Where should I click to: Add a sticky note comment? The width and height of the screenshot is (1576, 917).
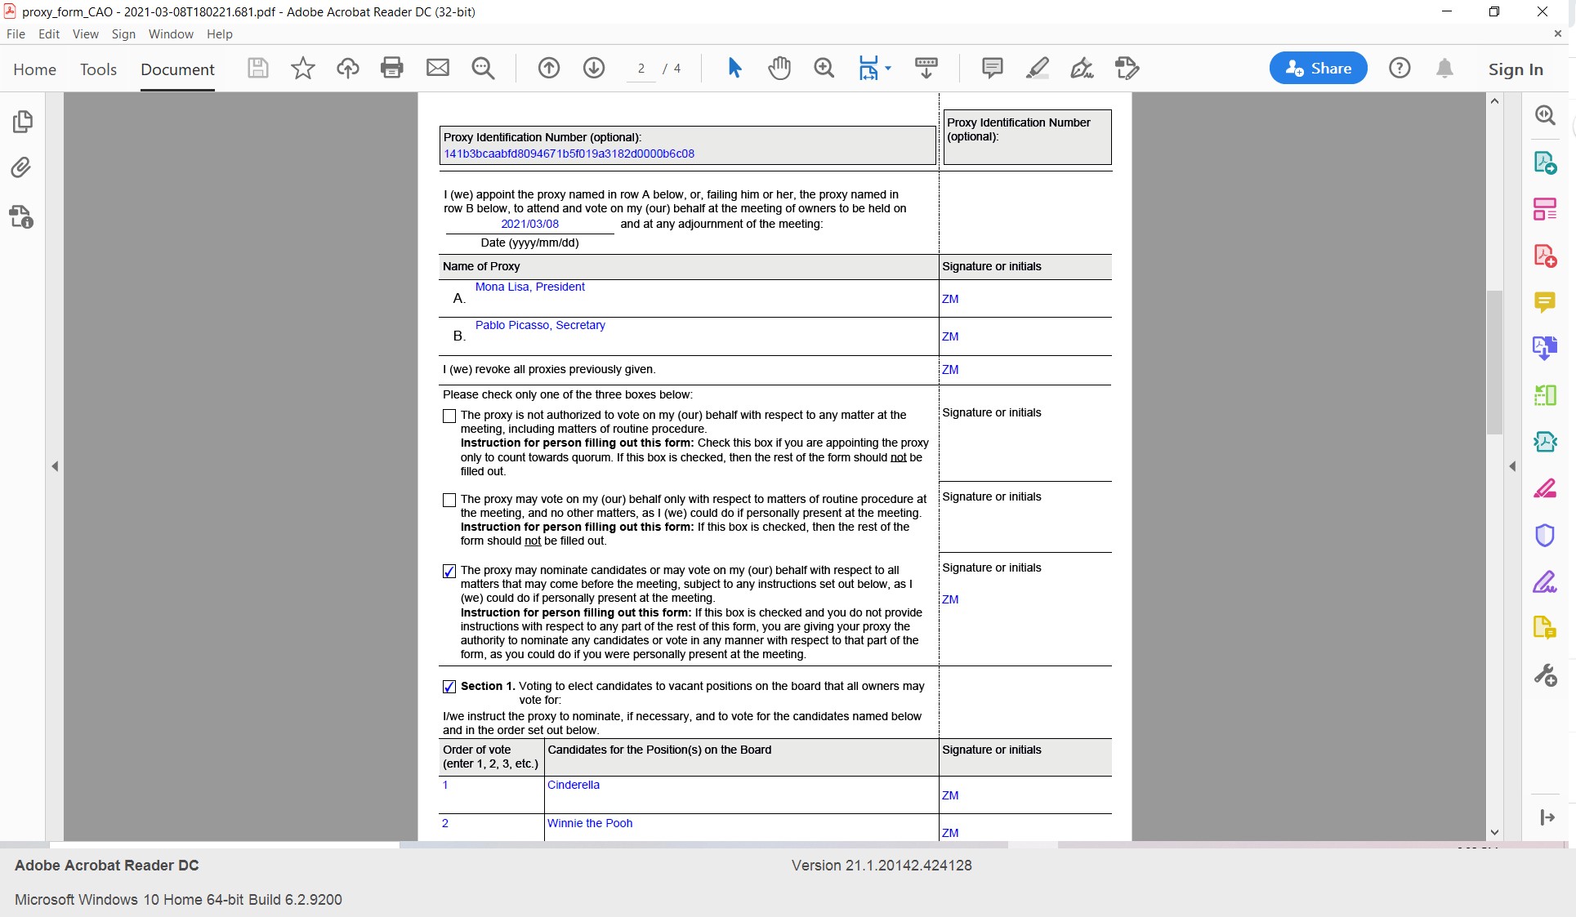pyautogui.click(x=992, y=68)
